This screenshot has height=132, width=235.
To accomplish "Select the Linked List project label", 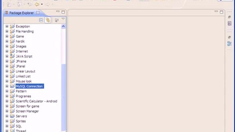I will point(23,76).
